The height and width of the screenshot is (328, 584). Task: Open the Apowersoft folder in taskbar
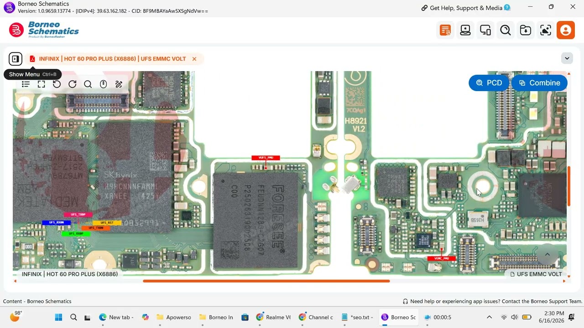tap(174, 317)
